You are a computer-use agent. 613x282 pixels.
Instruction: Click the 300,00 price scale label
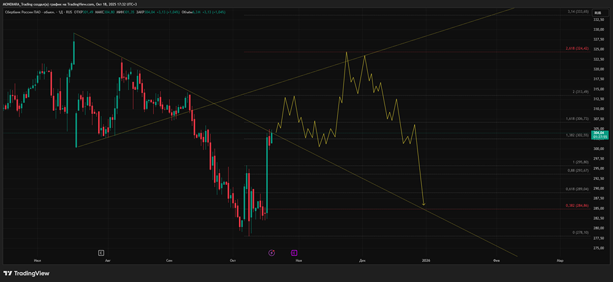coord(598,149)
